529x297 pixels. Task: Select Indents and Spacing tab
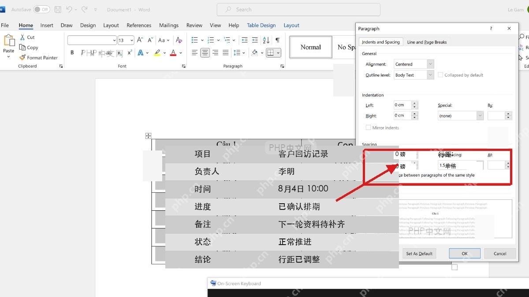381,42
